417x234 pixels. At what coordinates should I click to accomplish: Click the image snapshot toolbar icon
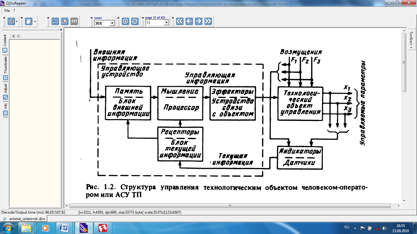(x=64, y=21)
